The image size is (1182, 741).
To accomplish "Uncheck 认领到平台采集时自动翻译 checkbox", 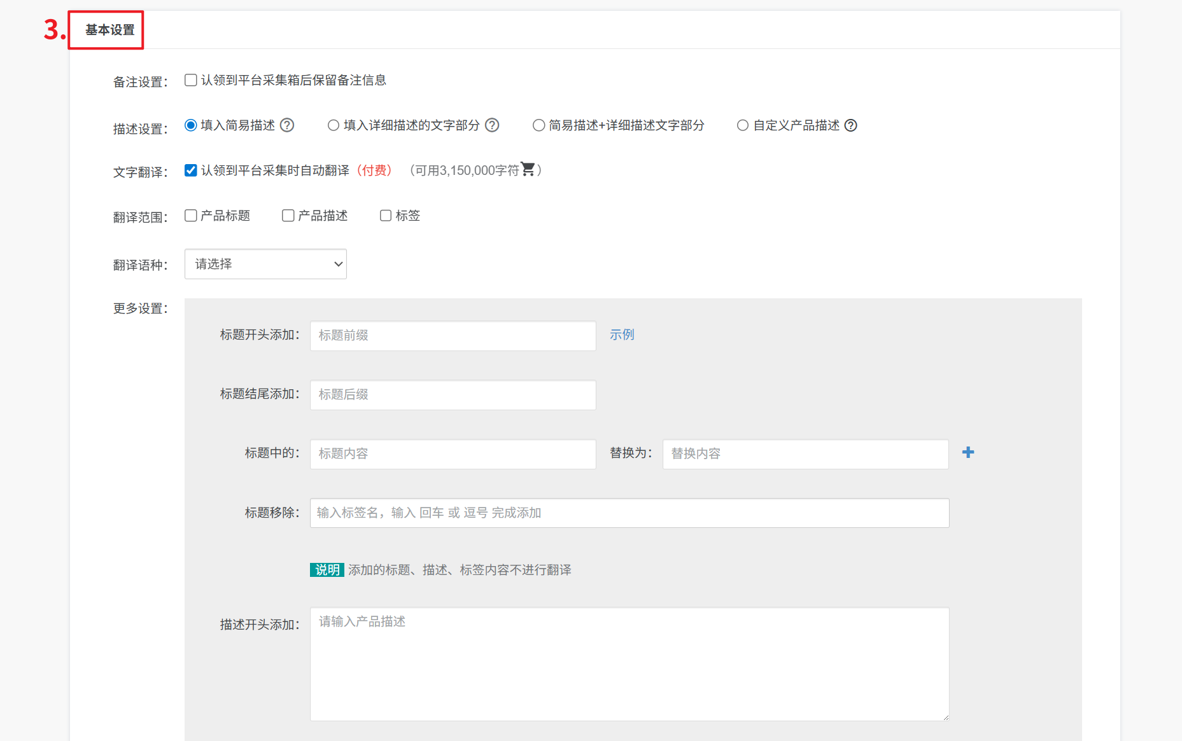I will 190,170.
